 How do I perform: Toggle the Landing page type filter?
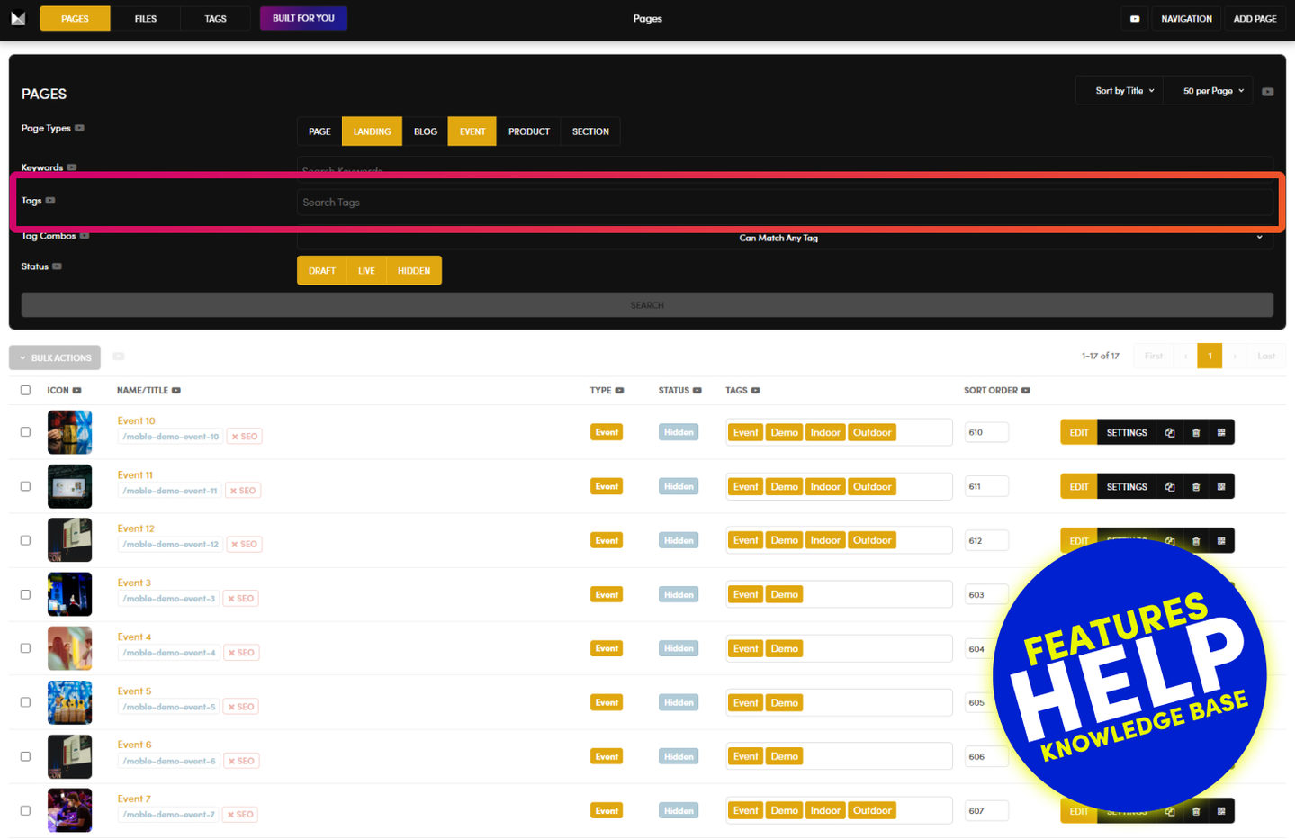(372, 131)
